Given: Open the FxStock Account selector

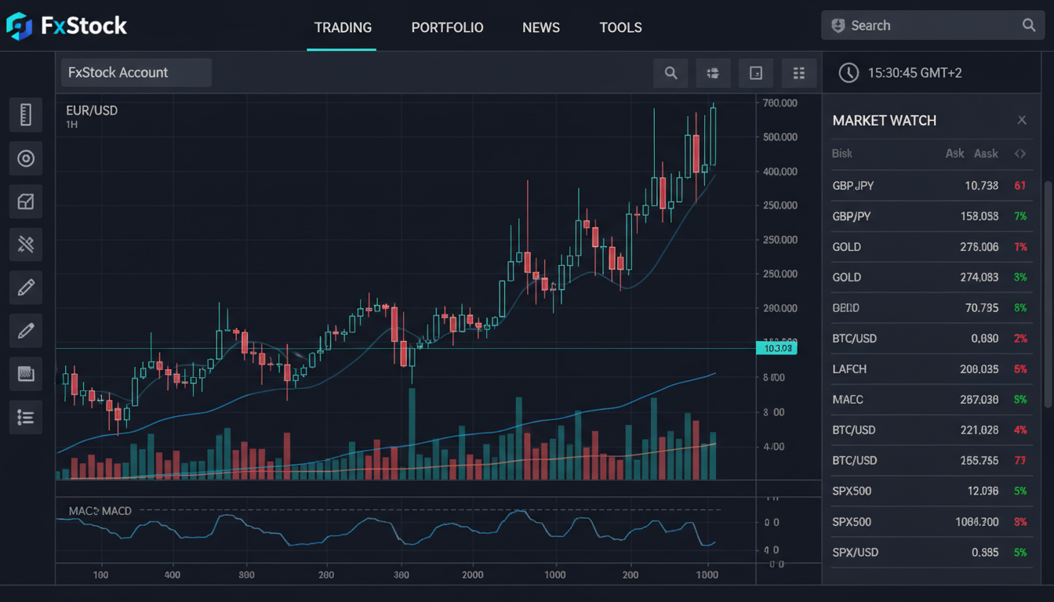Looking at the screenshot, I should click(x=136, y=72).
